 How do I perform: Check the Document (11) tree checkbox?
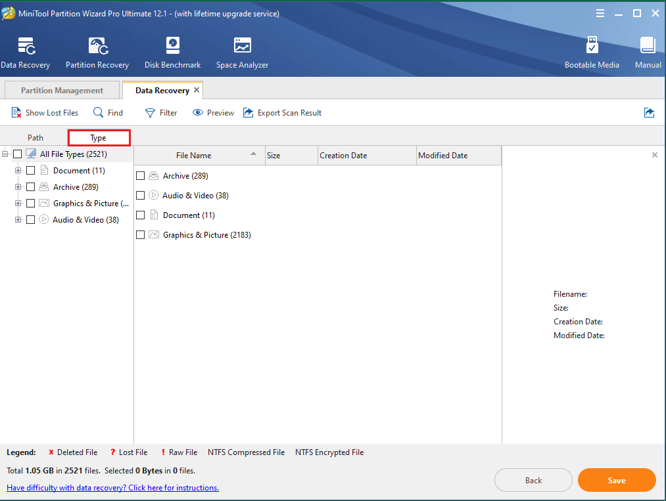point(31,171)
